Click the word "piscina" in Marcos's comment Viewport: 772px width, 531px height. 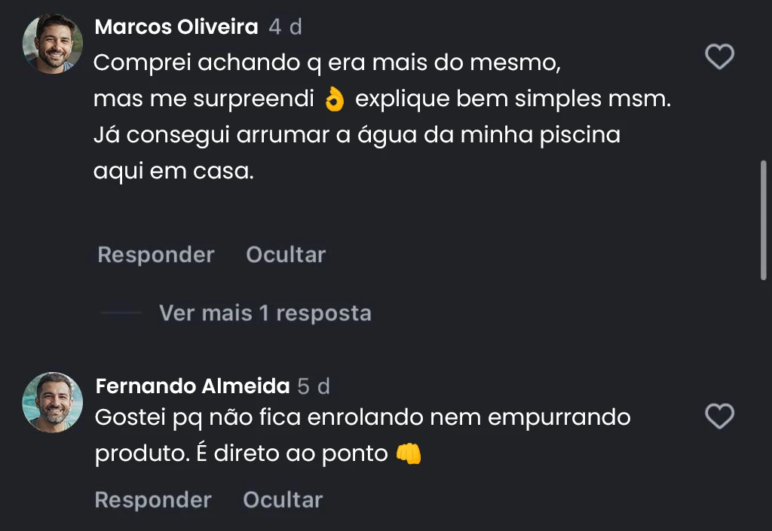point(582,136)
